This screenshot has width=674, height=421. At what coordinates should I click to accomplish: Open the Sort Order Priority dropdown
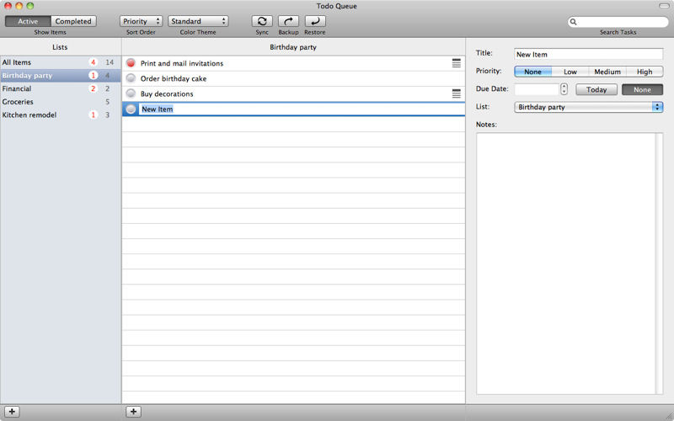tap(141, 21)
